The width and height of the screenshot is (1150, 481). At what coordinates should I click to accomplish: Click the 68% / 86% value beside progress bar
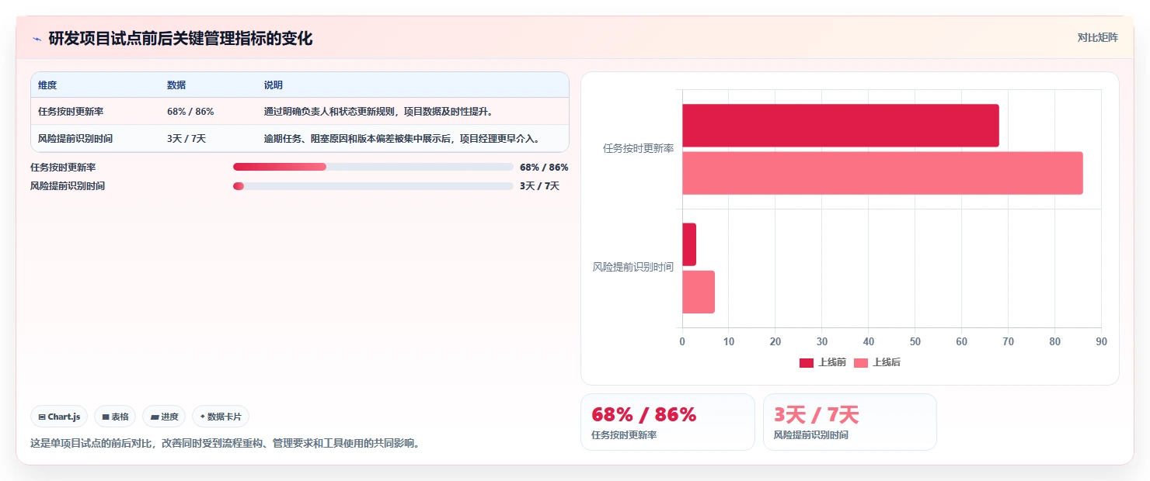(544, 167)
